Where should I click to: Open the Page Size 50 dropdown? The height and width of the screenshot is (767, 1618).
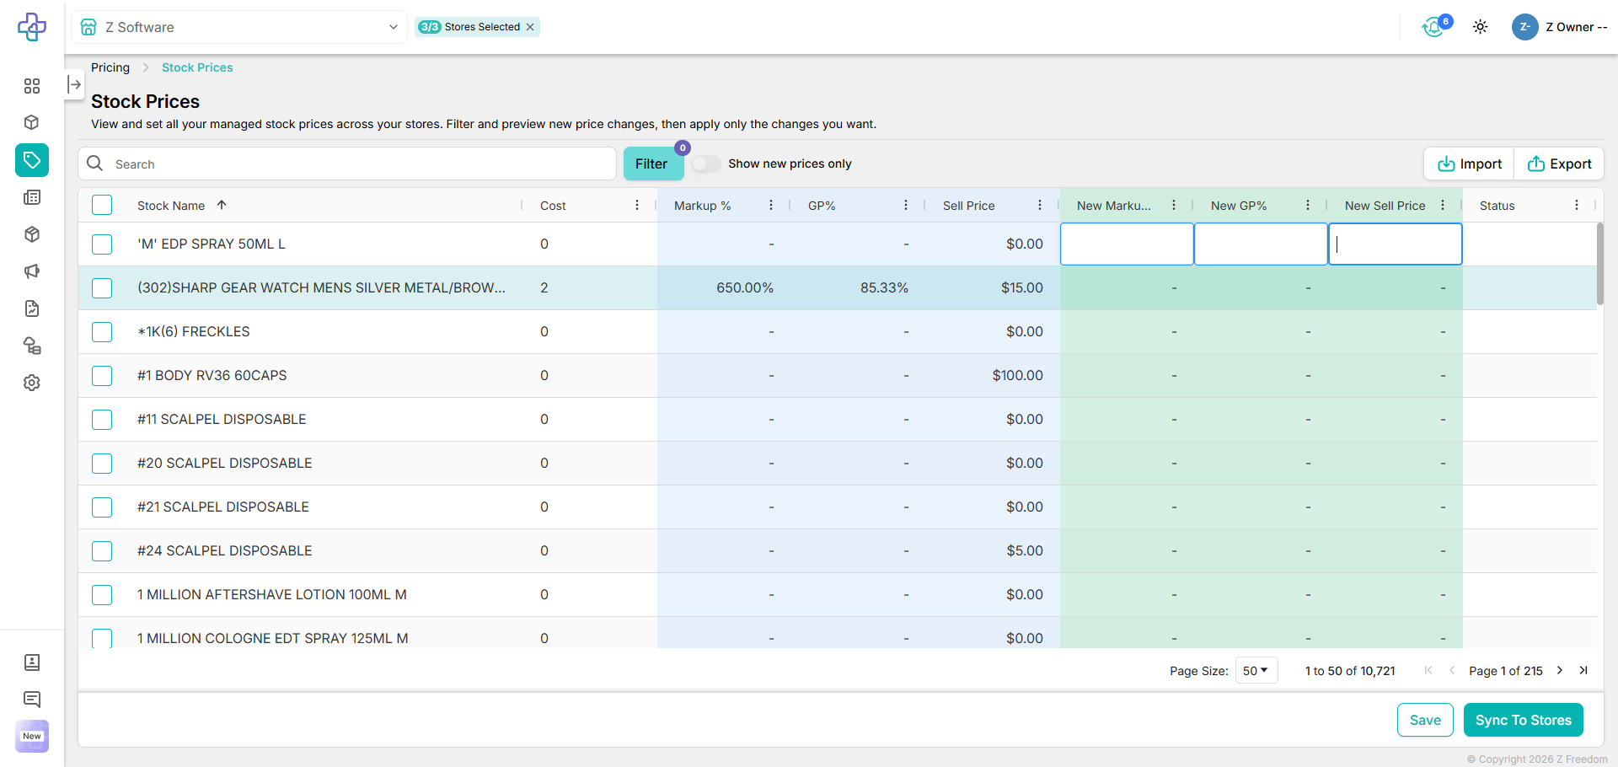coord(1256,670)
